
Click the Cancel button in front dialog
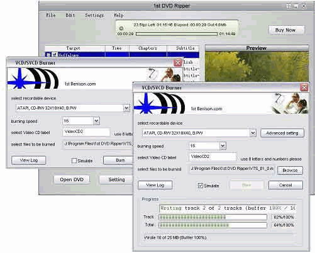point(285,185)
